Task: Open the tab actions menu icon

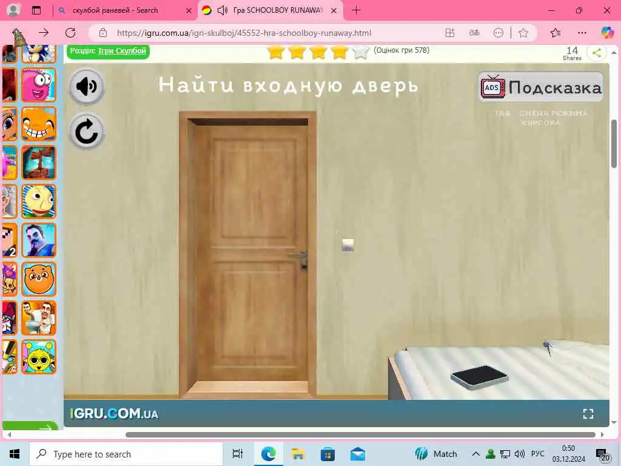Action: tap(36, 10)
